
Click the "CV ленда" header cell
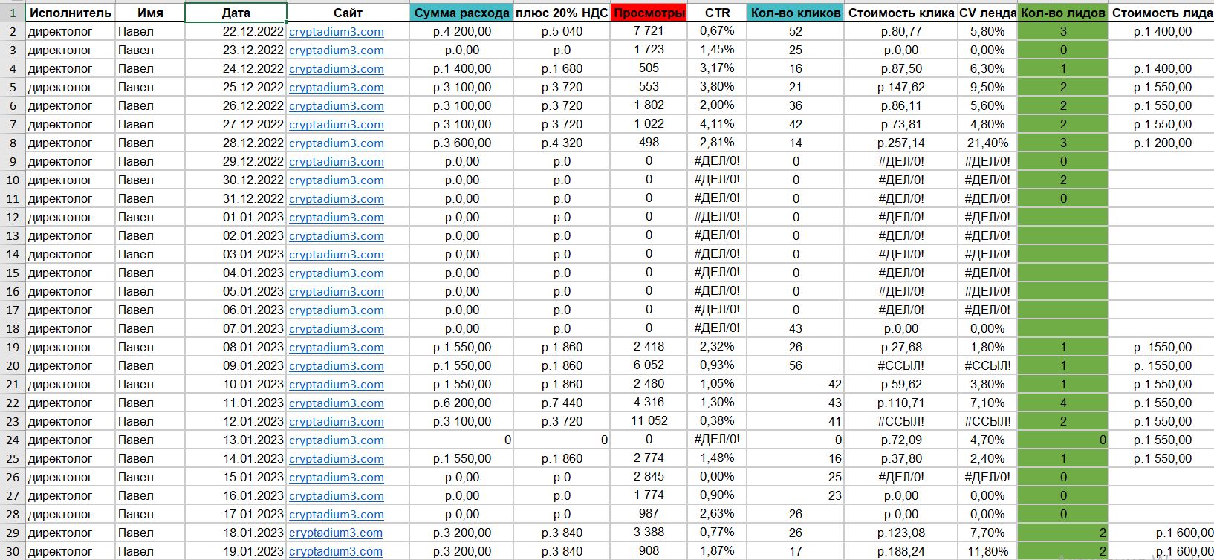coord(987,13)
